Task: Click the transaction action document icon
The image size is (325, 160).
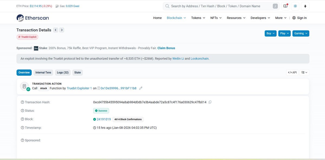Action: (25, 86)
